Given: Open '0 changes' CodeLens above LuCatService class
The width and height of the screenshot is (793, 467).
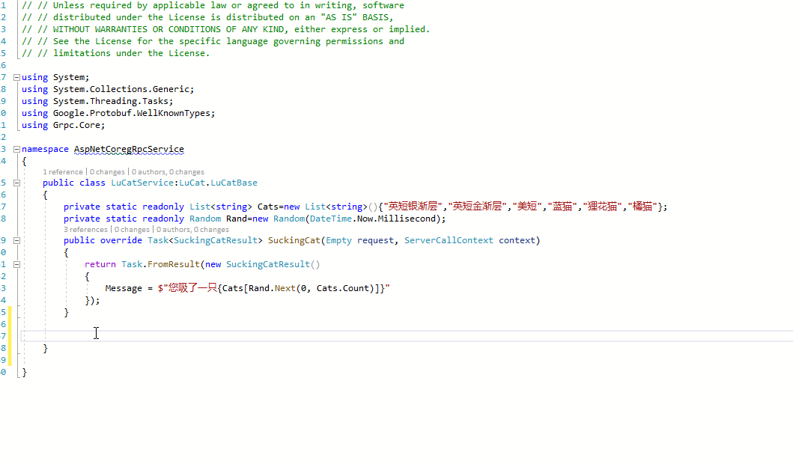Looking at the screenshot, I should (107, 172).
